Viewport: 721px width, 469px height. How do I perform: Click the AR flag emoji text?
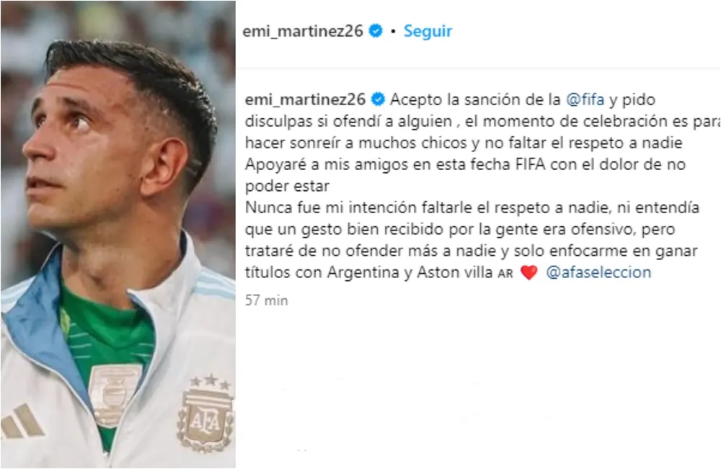[x=505, y=274]
